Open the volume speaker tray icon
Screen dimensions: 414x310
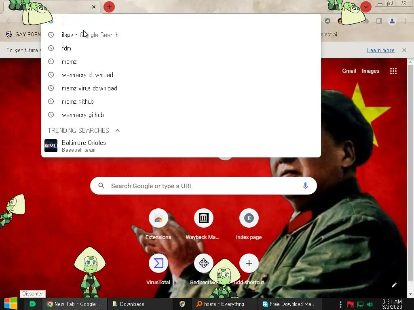370,304
